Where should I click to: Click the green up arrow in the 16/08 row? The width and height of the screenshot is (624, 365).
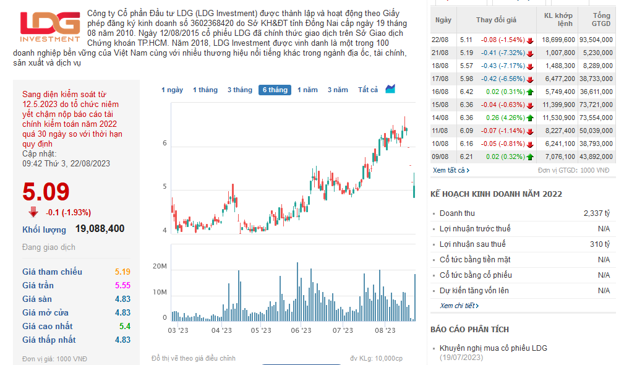pyautogui.click(x=529, y=92)
